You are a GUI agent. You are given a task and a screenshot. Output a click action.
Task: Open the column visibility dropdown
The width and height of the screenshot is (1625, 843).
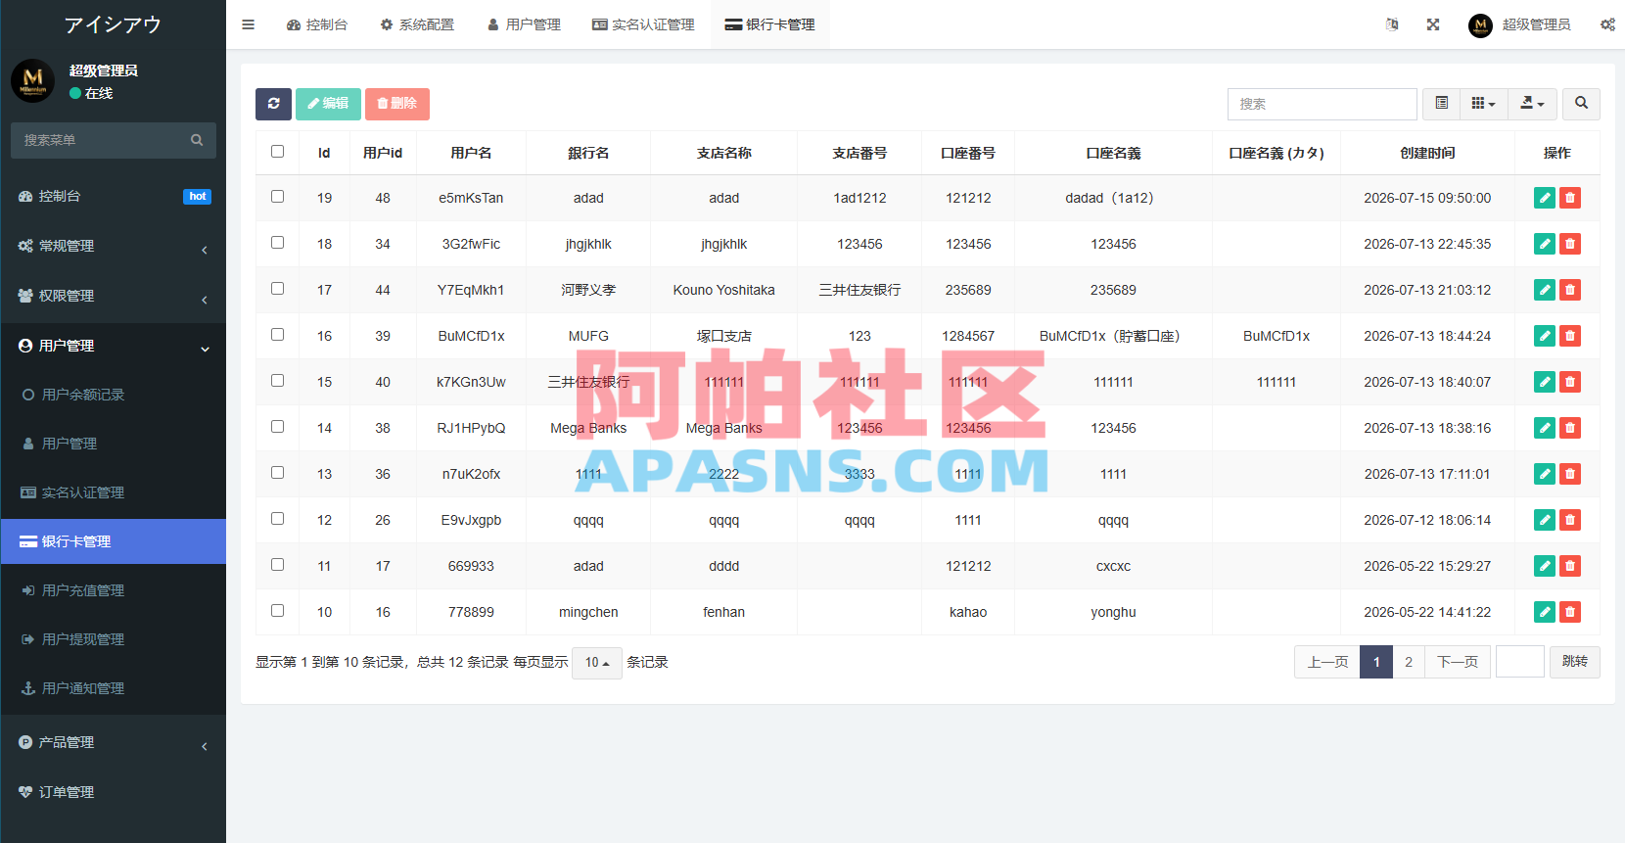tap(1484, 104)
